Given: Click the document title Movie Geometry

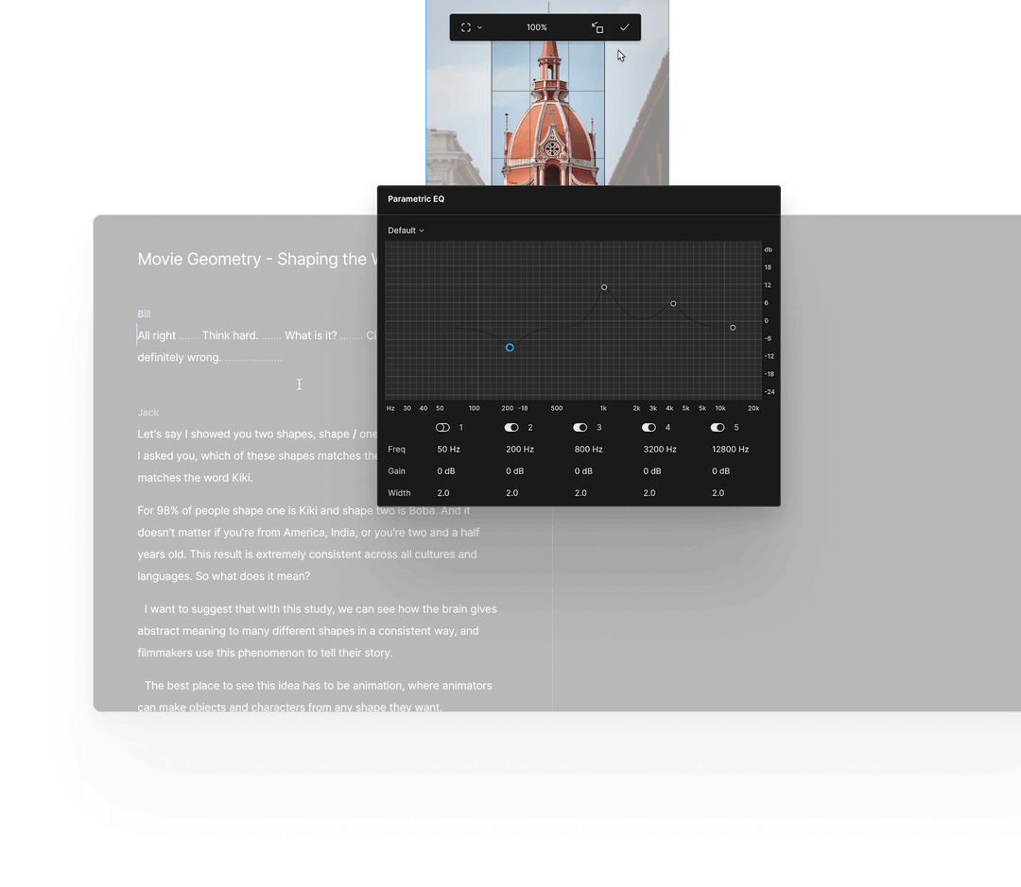Looking at the screenshot, I should click(255, 259).
